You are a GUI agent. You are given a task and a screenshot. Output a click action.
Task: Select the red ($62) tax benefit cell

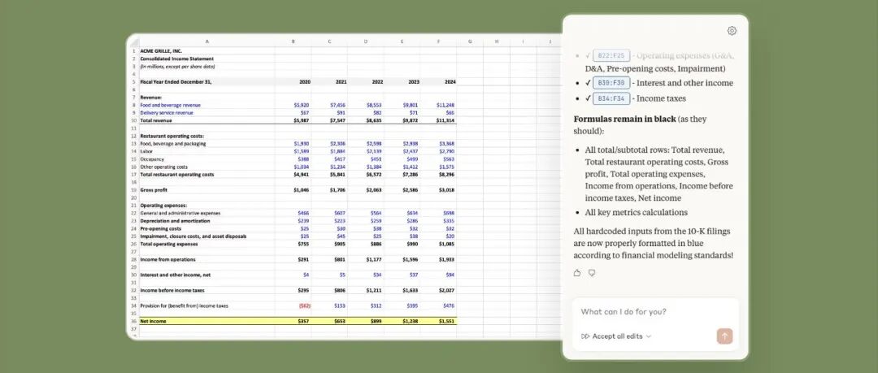pyautogui.click(x=293, y=306)
